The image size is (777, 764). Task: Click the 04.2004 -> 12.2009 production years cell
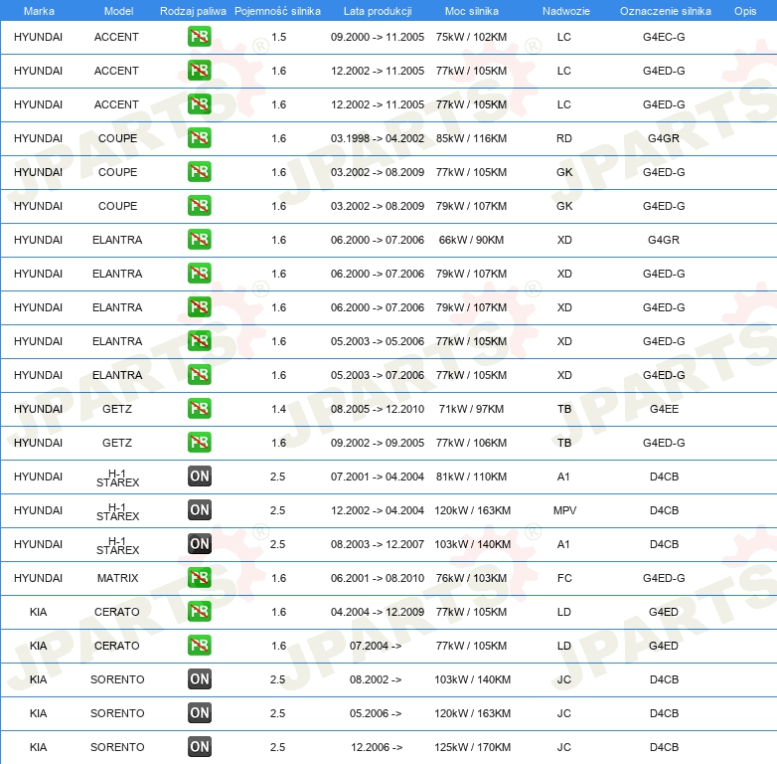378,612
